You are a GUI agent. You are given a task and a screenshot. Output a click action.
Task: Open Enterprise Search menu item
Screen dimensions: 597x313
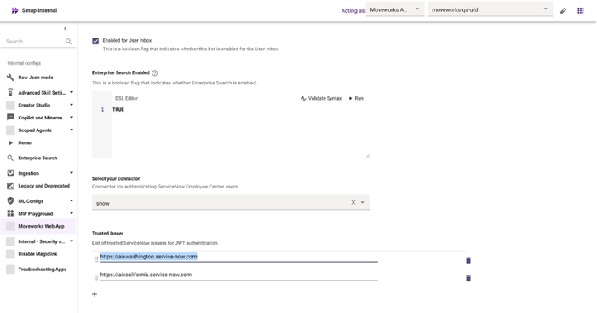38,158
